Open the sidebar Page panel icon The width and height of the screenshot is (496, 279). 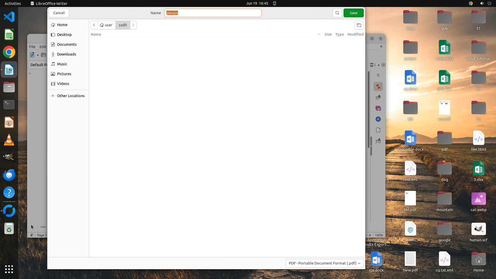pyautogui.click(x=378, y=130)
